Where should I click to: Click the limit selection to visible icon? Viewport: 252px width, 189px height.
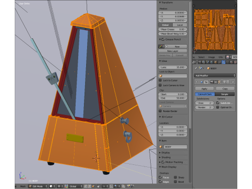99,186
